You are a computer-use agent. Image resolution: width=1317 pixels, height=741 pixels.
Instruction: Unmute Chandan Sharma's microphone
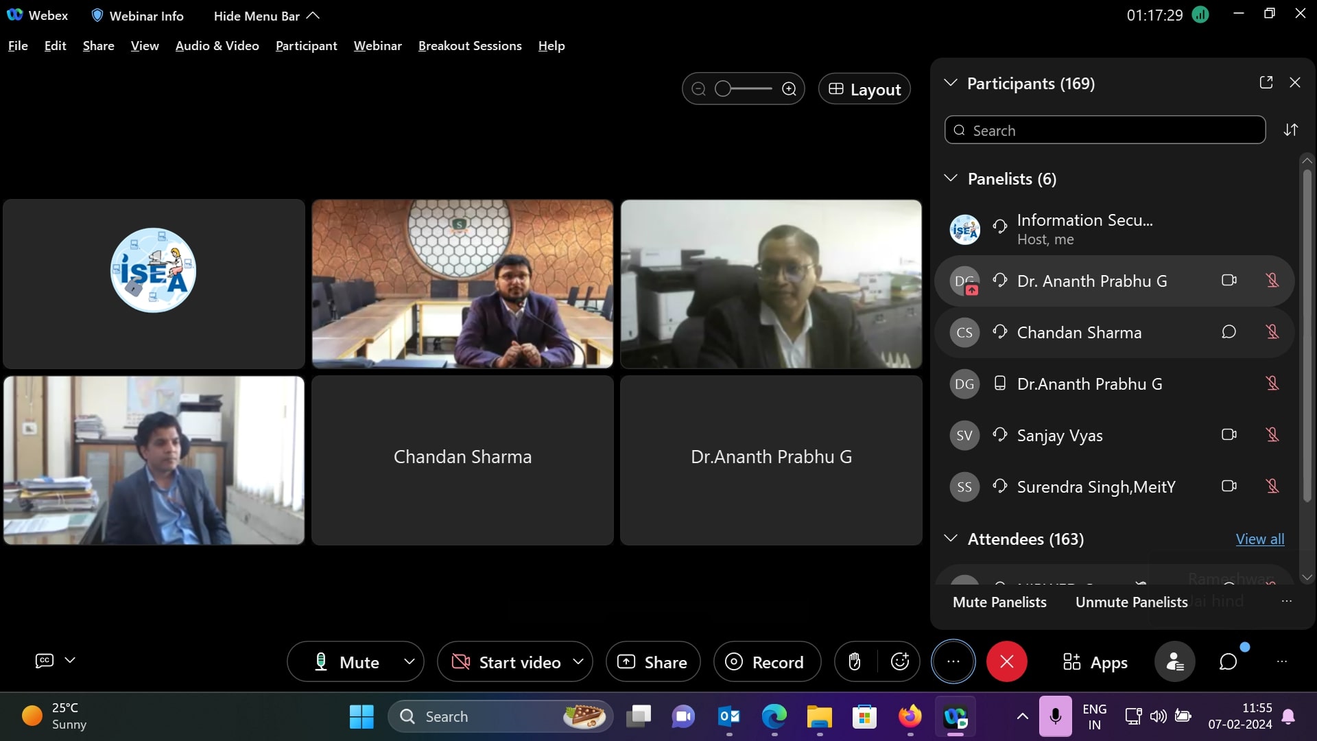1272,333
